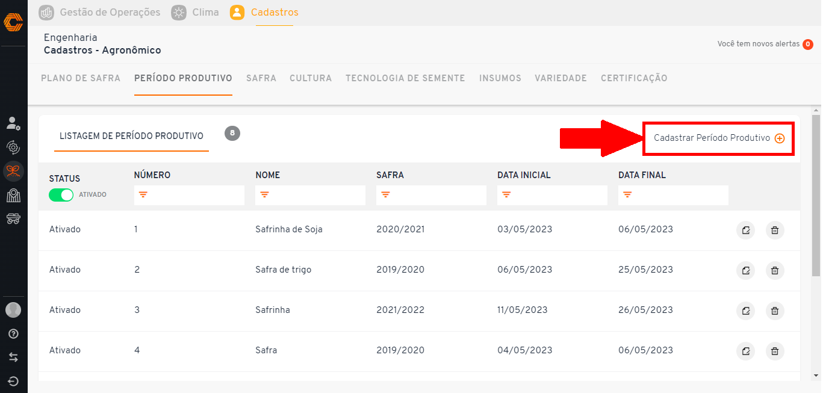Edit the Safrinha 2021/2022 row
The image size is (823, 393).
(746, 311)
